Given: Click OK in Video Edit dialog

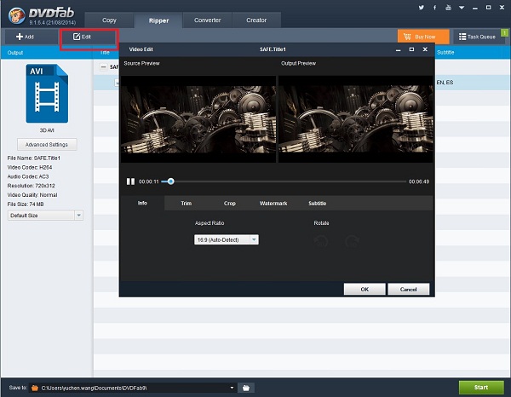Looking at the screenshot, I should (365, 289).
